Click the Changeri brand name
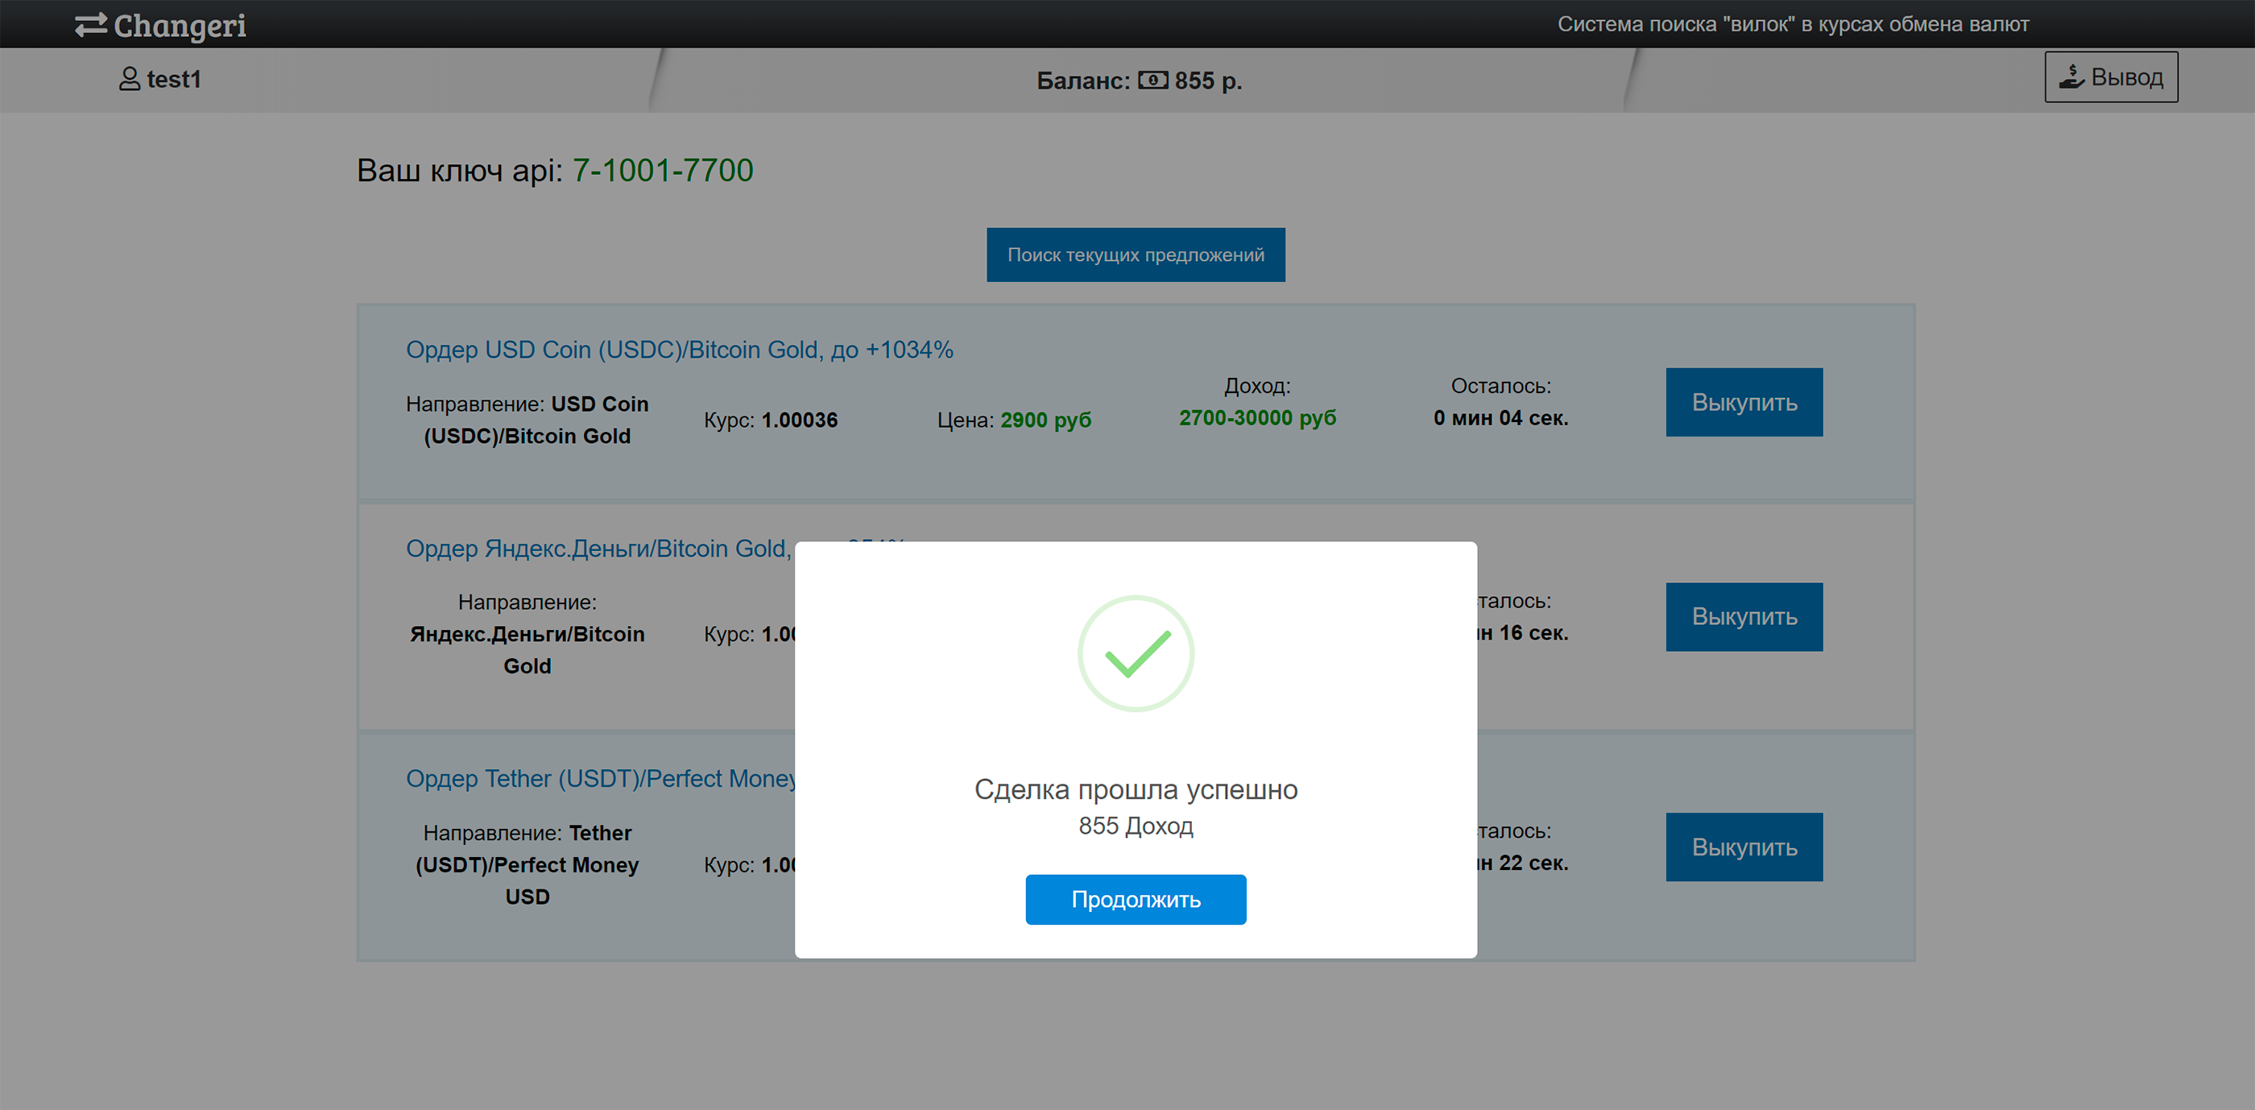The height and width of the screenshot is (1110, 2255). pos(180,26)
